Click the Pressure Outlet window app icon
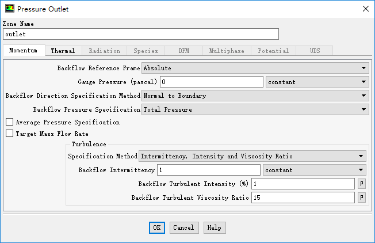This screenshot has height=243, width=375. (x=10, y=9)
